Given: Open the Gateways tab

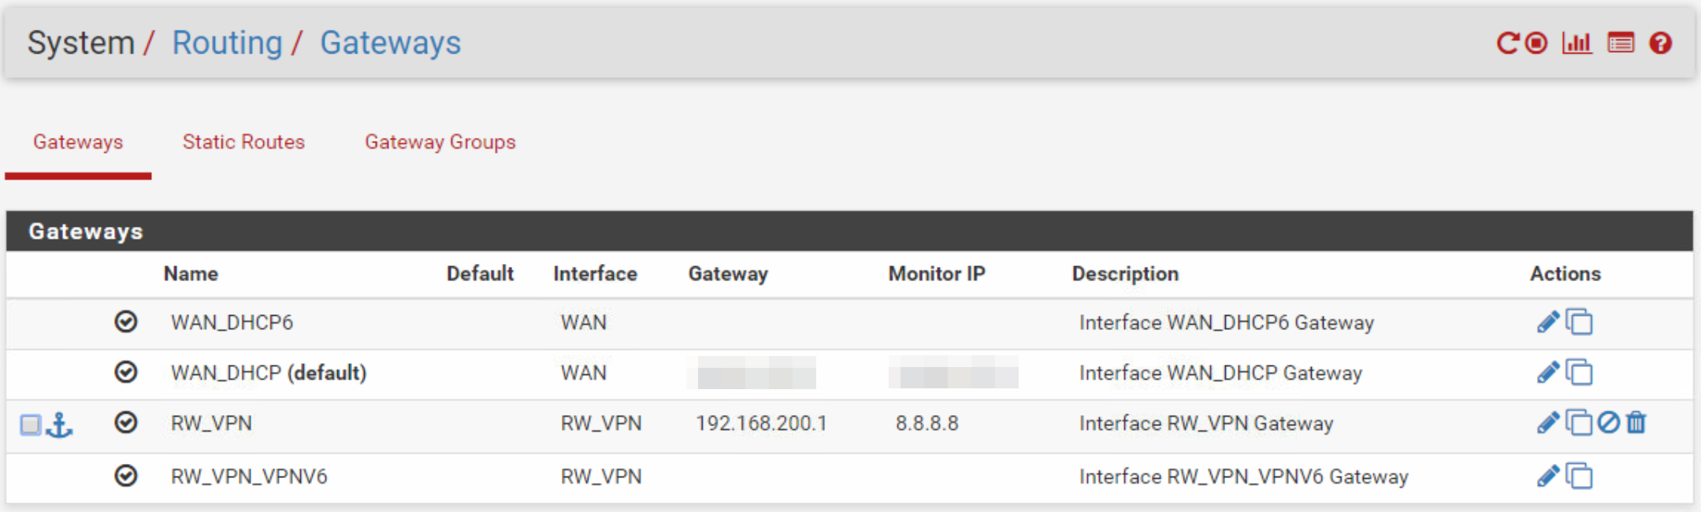Looking at the screenshot, I should [x=78, y=142].
